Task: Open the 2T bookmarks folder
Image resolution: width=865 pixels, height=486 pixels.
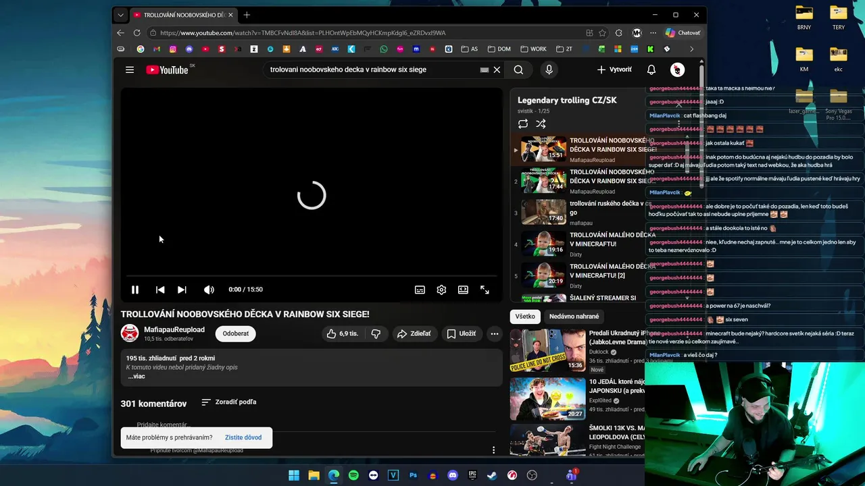Action: [564, 49]
